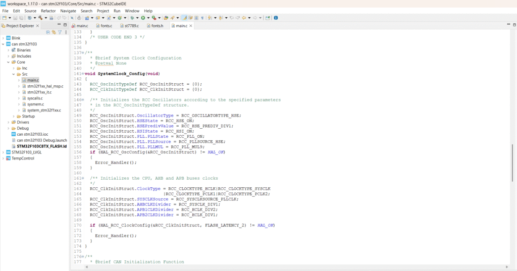Click Collapse All in Project Explorer
This screenshot has height=271, width=517.
[x=48, y=32]
